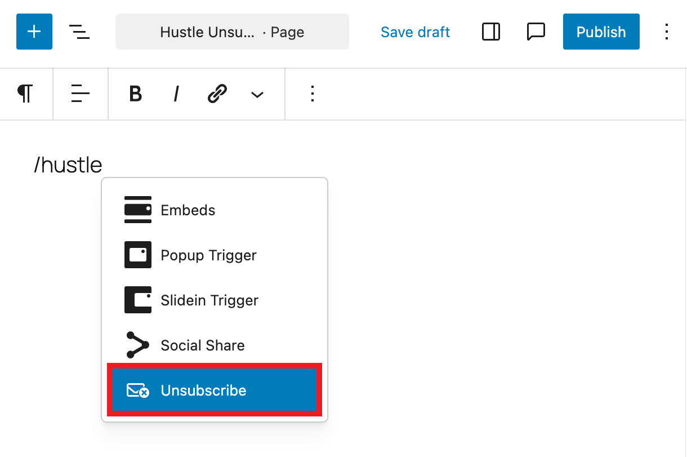Open the text alignment control
This screenshot has height=457, width=687.
click(81, 94)
